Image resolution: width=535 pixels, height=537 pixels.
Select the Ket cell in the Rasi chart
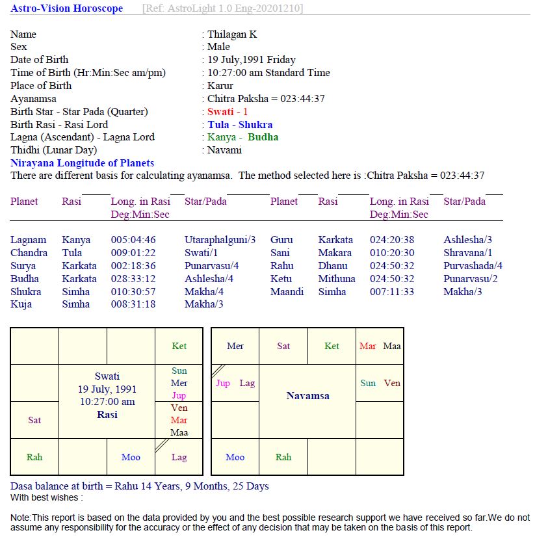click(x=179, y=347)
